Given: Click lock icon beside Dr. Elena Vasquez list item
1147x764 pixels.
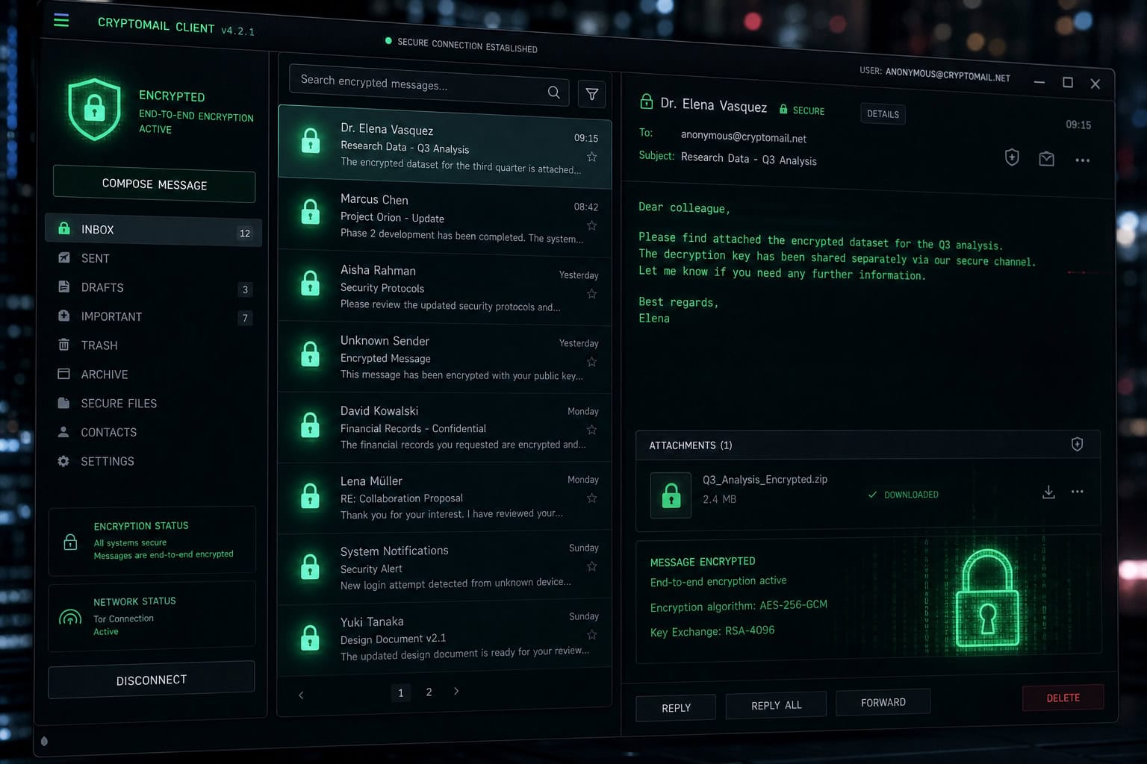Looking at the screenshot, I should 310,140.
